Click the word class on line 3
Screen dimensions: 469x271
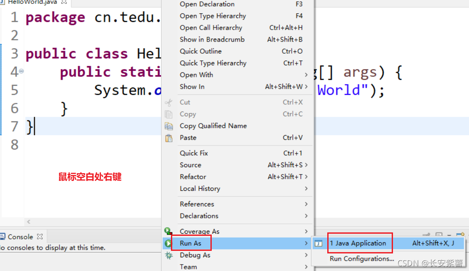(107, 54)
